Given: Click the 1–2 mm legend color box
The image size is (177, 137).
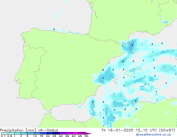Looking at the screenshot, I should 18,133.
